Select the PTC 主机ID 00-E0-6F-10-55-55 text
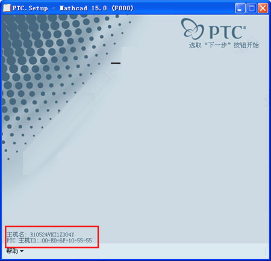 [49, 241]
